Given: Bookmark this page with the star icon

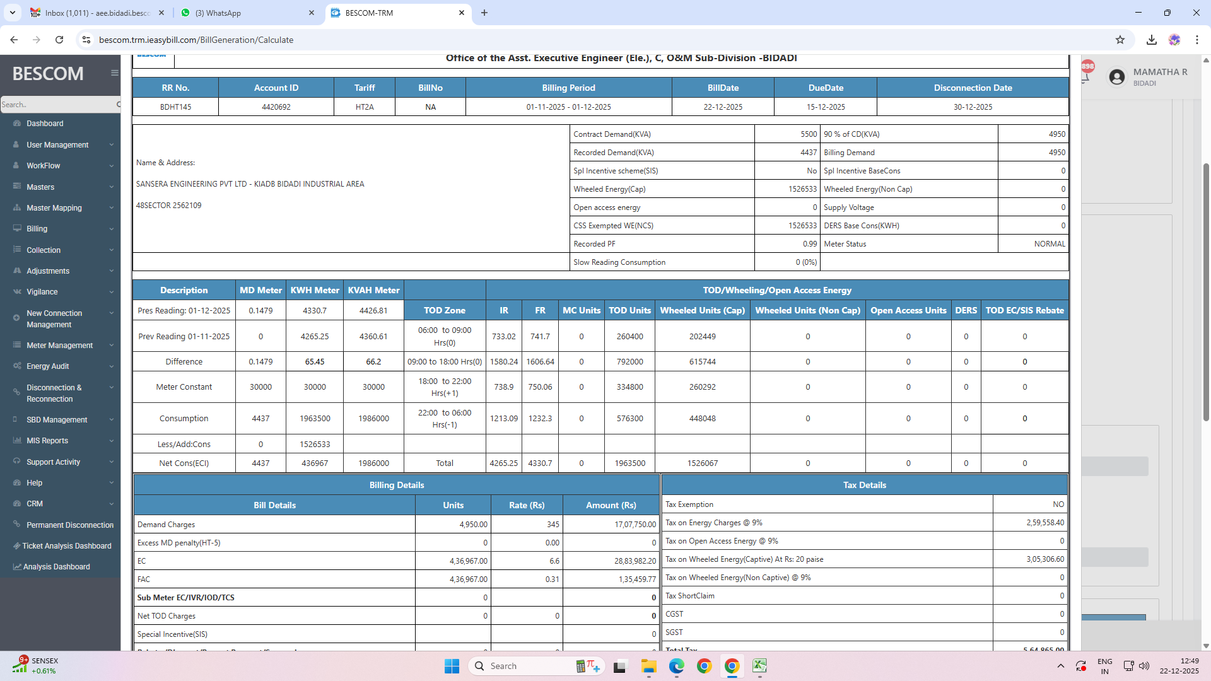Looking at the screenshot, I should [1120, 40].
